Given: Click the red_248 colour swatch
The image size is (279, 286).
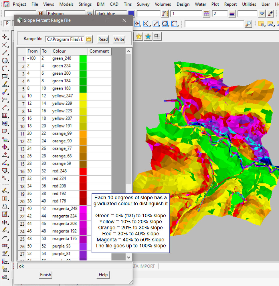Looking at the screenshot, I should coord(83,171).
